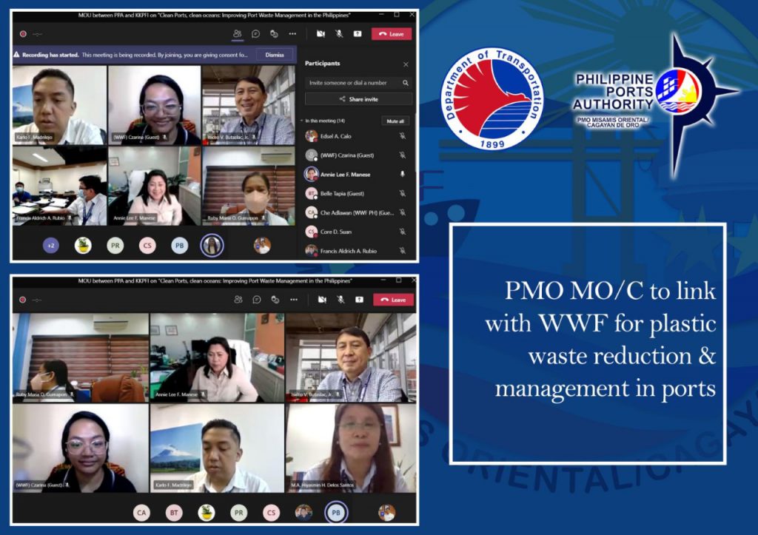Open the chat icon in upper meeting window

point(255,34)
